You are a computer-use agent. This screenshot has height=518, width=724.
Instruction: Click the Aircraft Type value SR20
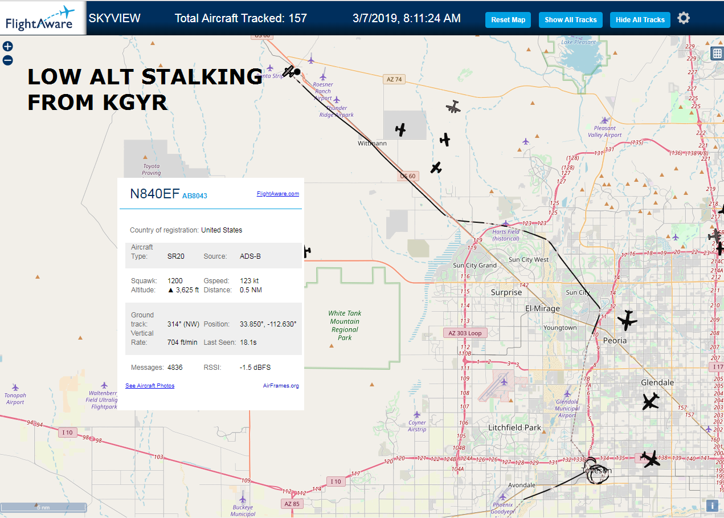[175, 256]
